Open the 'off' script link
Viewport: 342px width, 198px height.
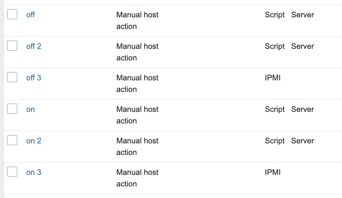pyautogui.click(x=31, y=15)
